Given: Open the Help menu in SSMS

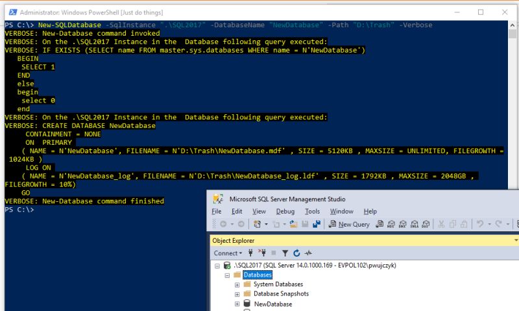Looking at the screenshot, I should coord(370,211).
